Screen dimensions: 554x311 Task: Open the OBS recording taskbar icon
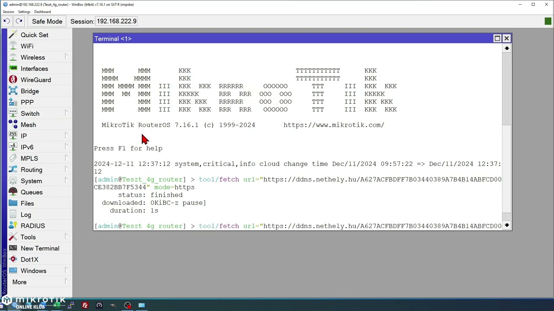pyautogui.click(x=127, y=305)
